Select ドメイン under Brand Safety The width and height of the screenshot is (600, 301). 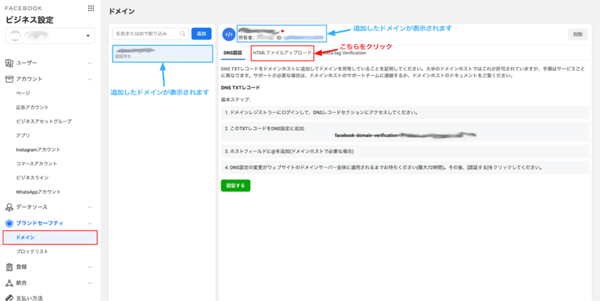(x=50, y=237)
